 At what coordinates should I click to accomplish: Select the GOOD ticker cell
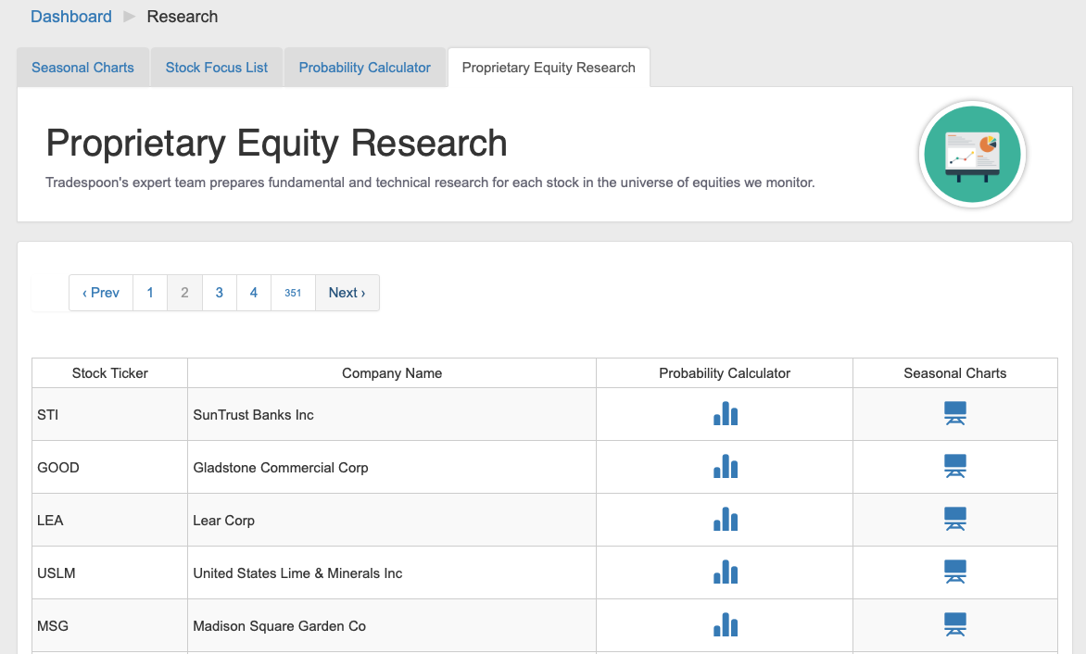(x=110, y=467)
